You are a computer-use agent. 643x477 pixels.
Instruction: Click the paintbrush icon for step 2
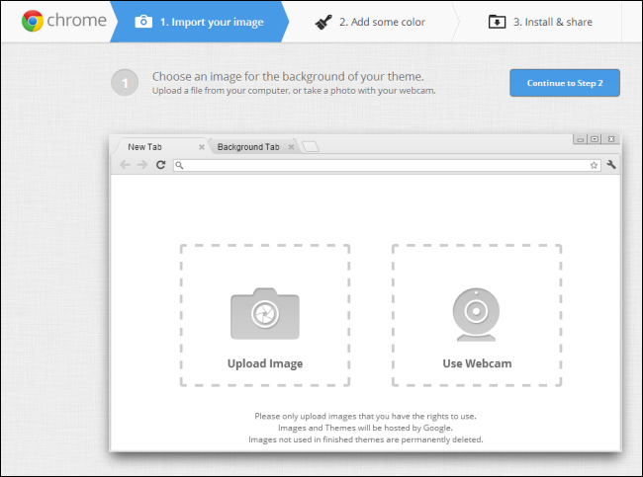tap(323, 22)
